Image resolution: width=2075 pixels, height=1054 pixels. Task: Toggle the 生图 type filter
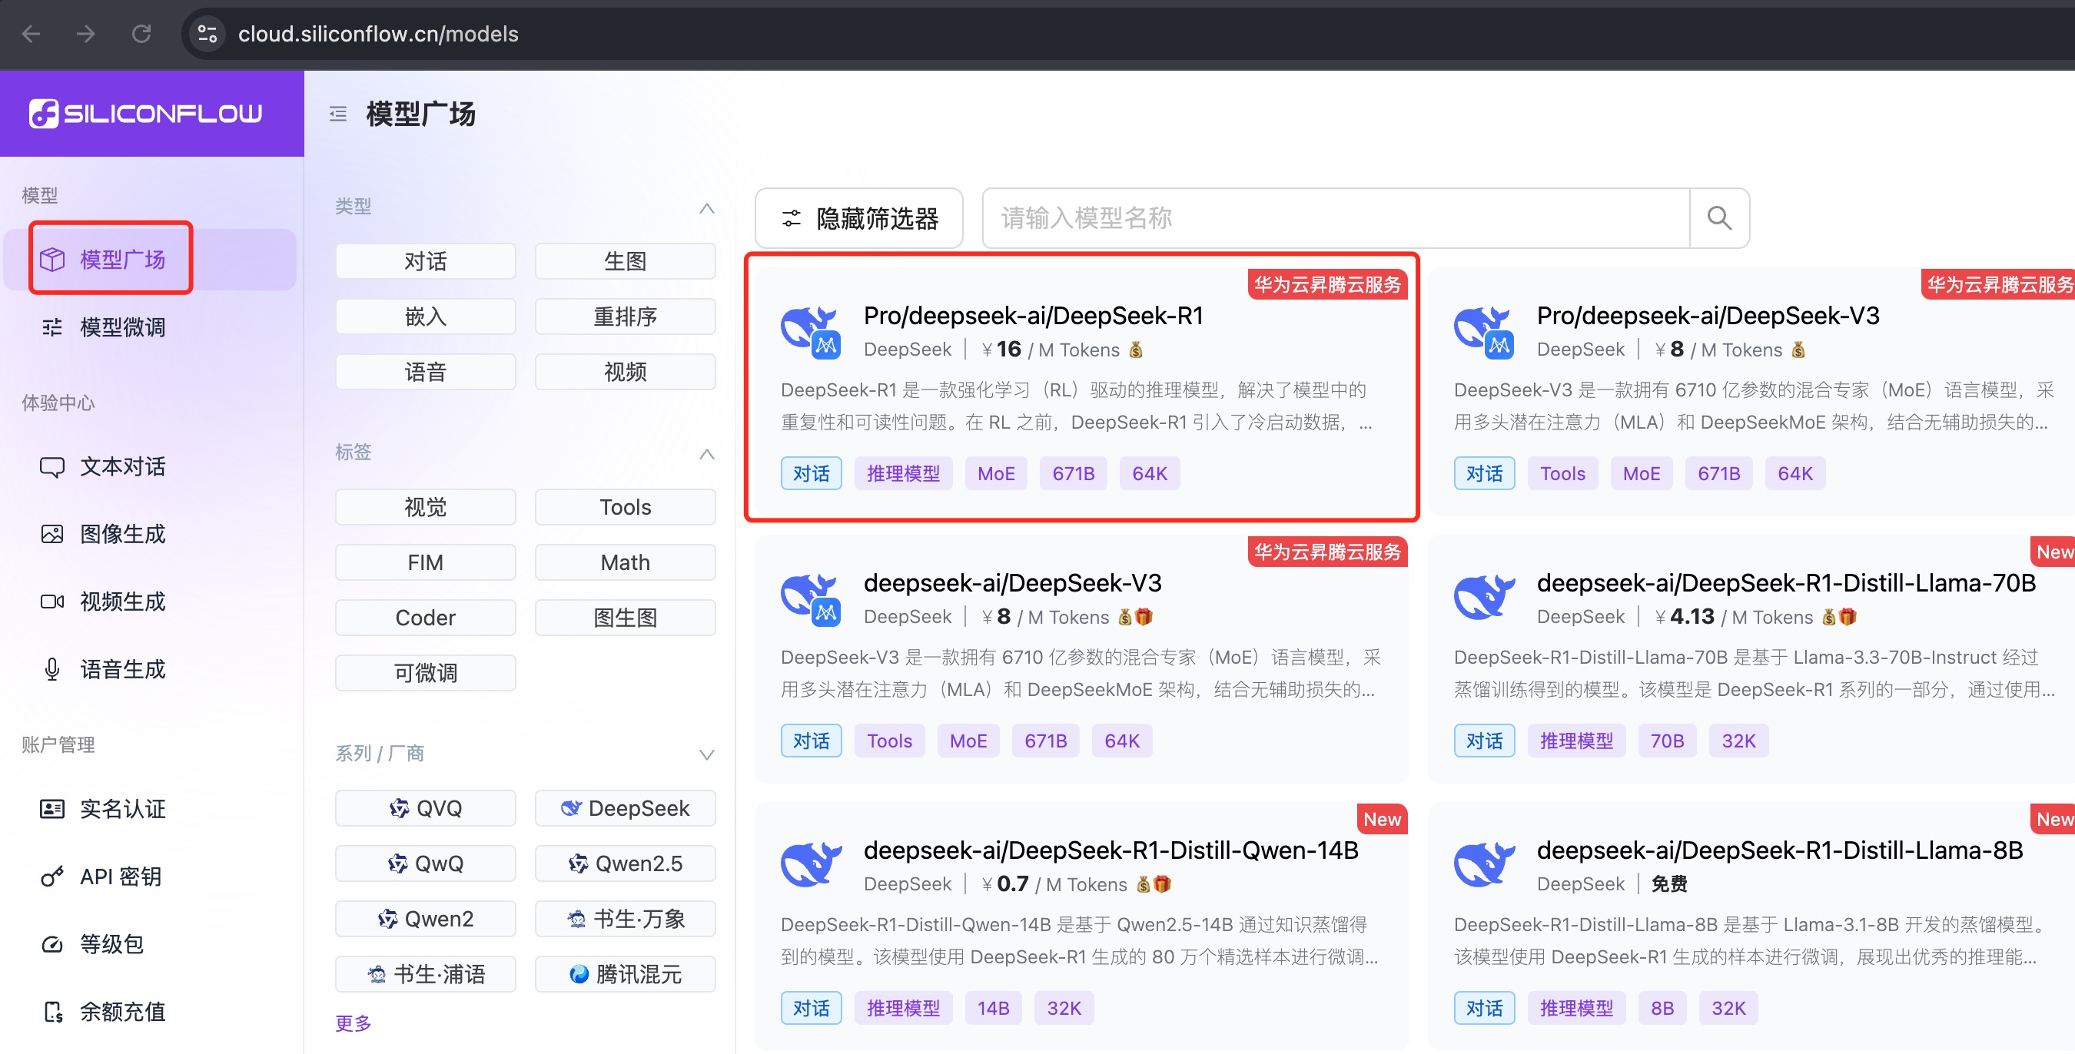pos(625,261)
